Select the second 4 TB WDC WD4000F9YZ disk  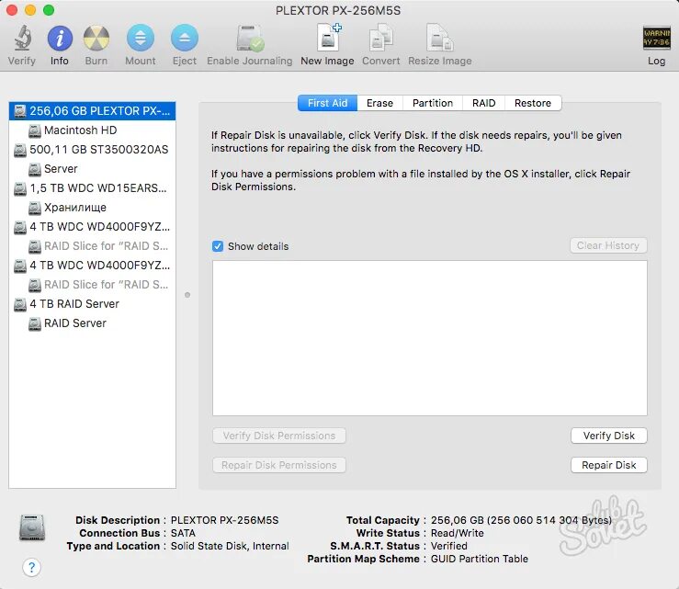pos(92,266)
